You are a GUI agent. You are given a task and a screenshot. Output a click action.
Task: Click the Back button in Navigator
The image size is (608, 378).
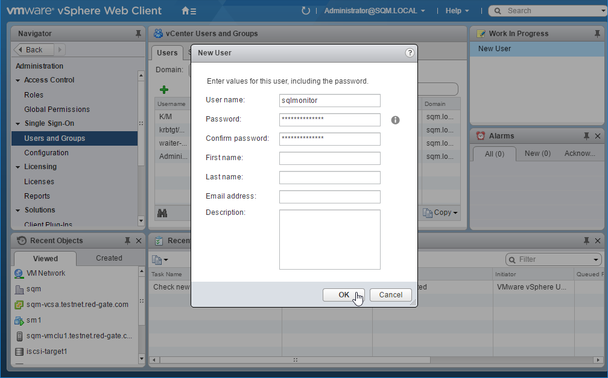[34, 50]
